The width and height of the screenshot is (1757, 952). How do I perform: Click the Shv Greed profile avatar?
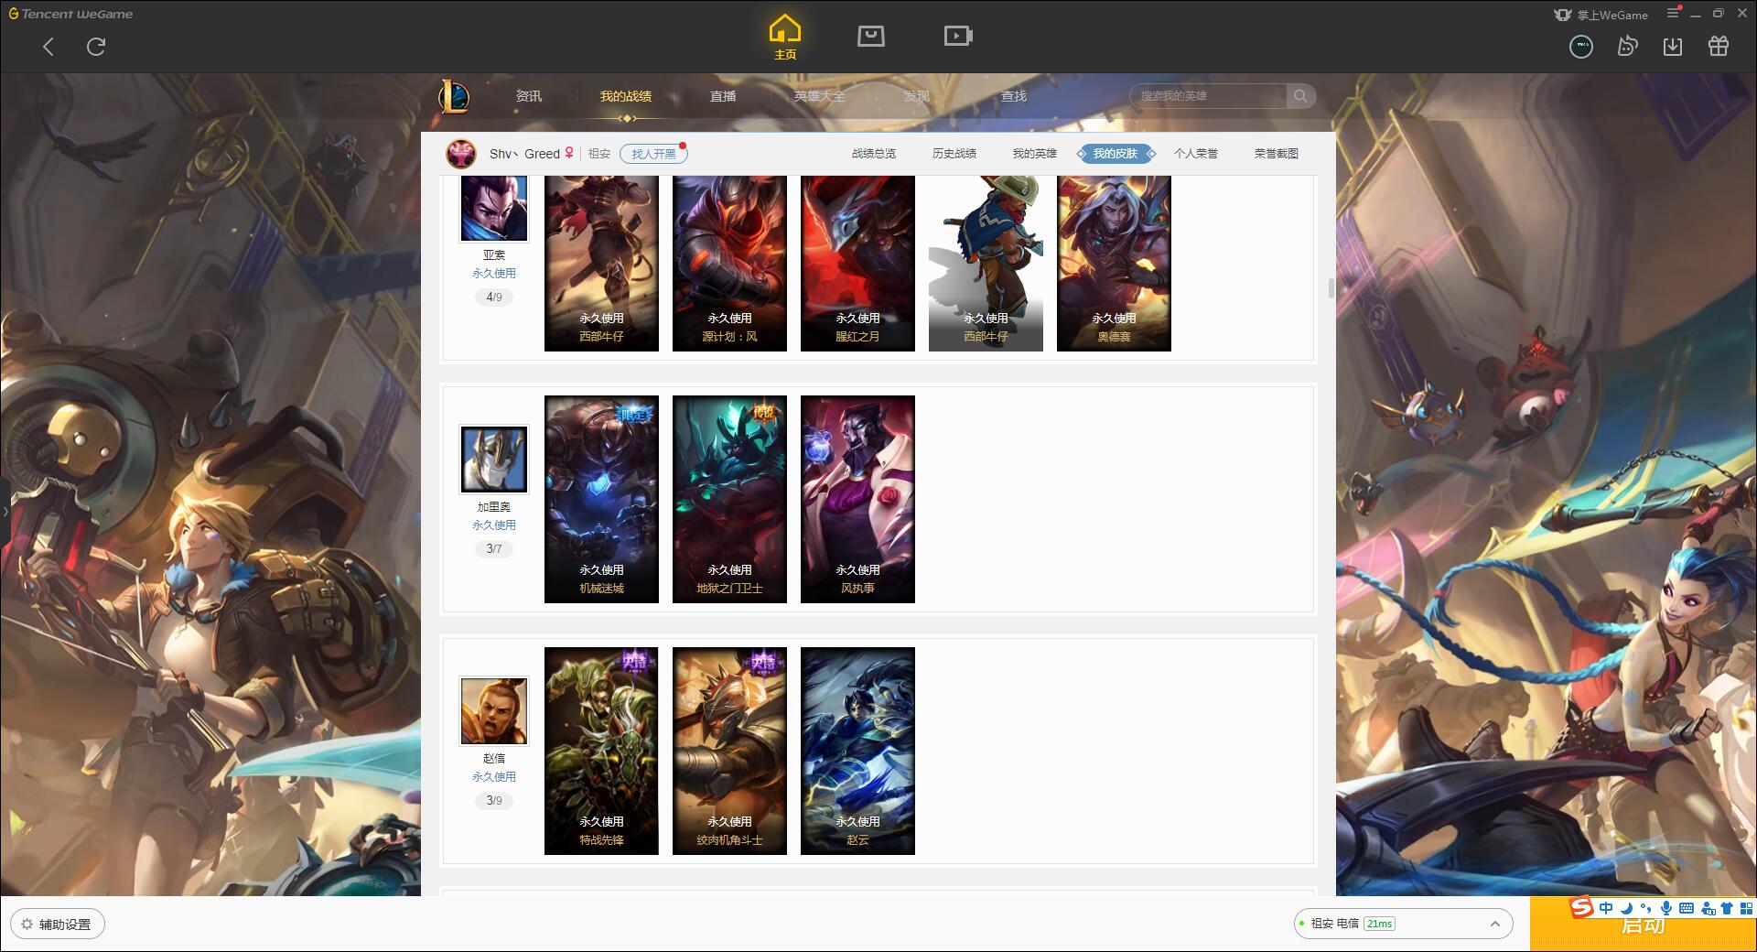coord(461,154)
